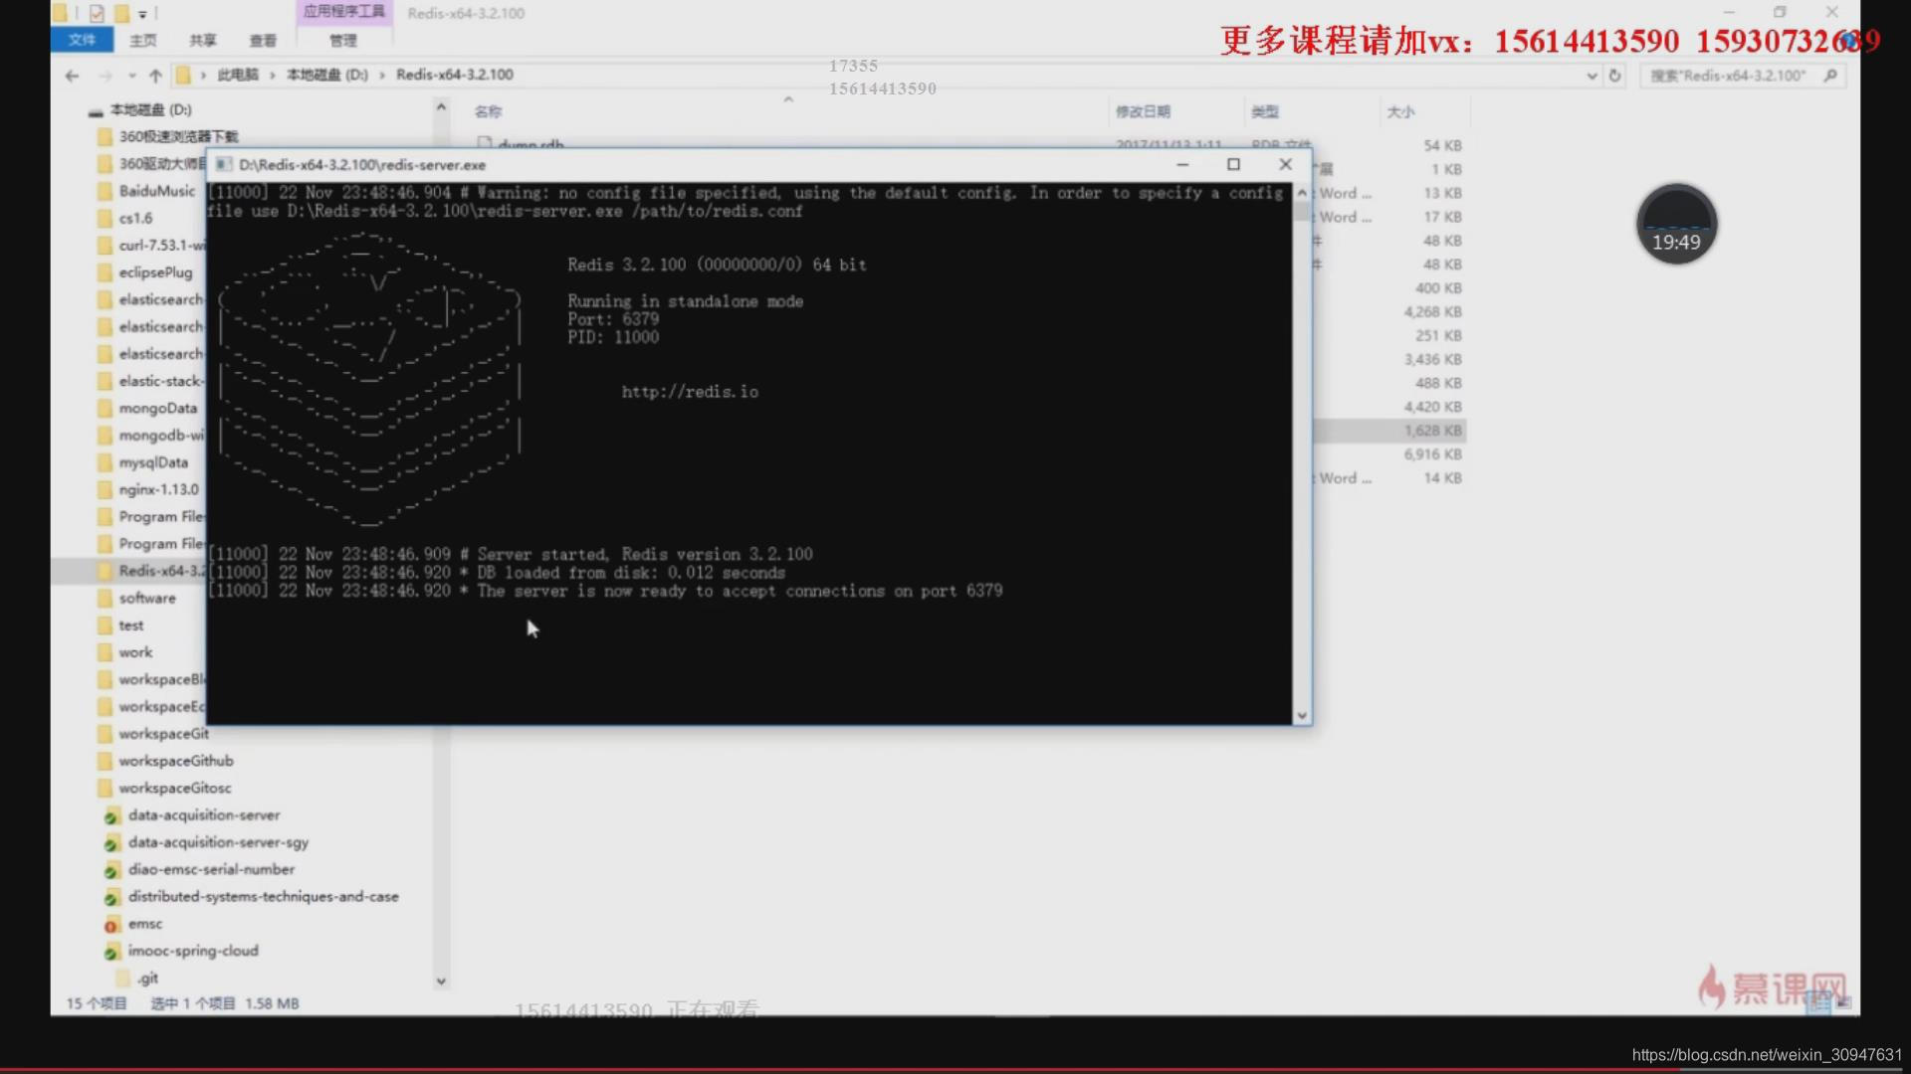
Task: Go up one folder level
Action: tap(155, 76)
